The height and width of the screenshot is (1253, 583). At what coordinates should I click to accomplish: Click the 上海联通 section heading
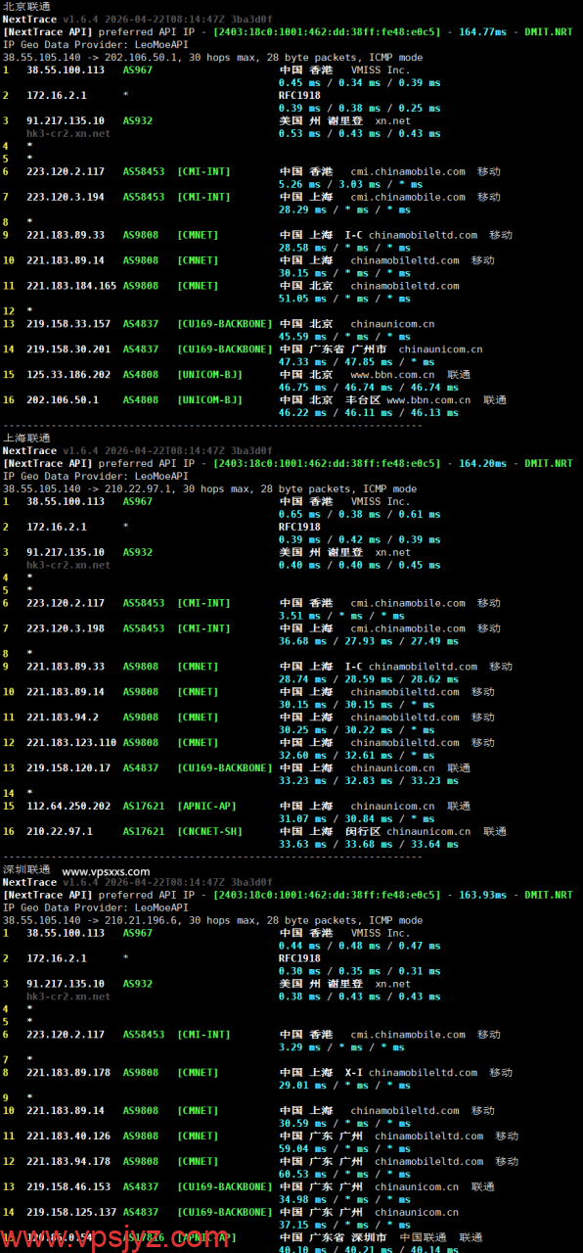point(27,438)
